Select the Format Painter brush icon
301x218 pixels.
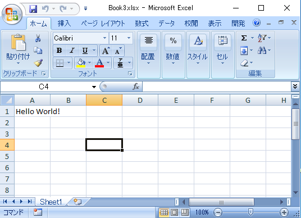pos(38,63)
